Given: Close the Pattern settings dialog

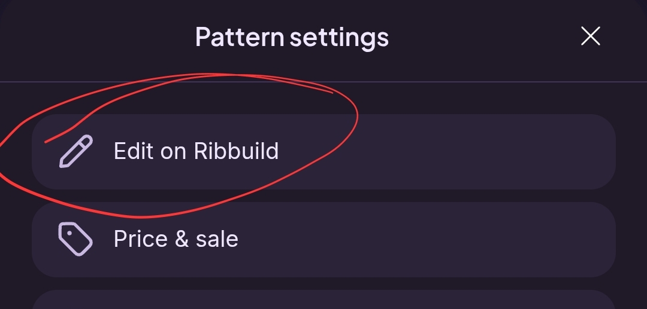Looking at the screenshot, I should pos(591,36).
